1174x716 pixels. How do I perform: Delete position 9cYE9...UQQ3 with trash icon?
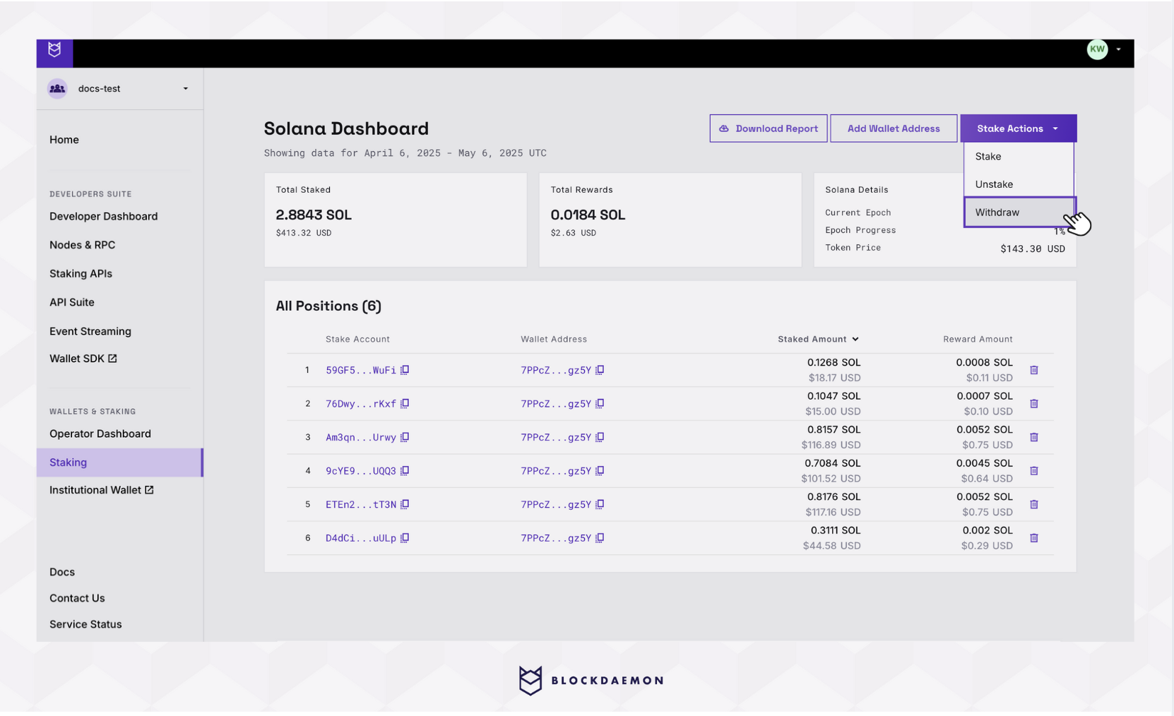point(1034,471)
